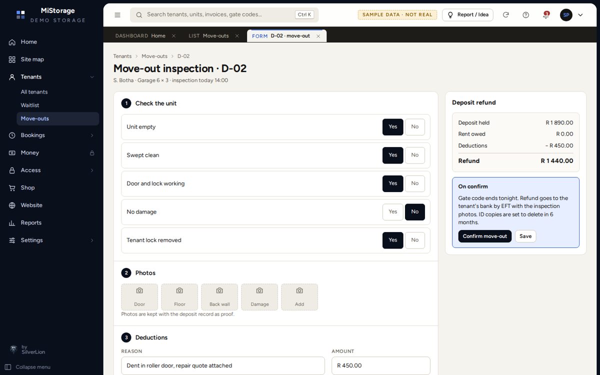Set Tenant lock removed to No
The image size is (600, 375).
tap(415, 240)
